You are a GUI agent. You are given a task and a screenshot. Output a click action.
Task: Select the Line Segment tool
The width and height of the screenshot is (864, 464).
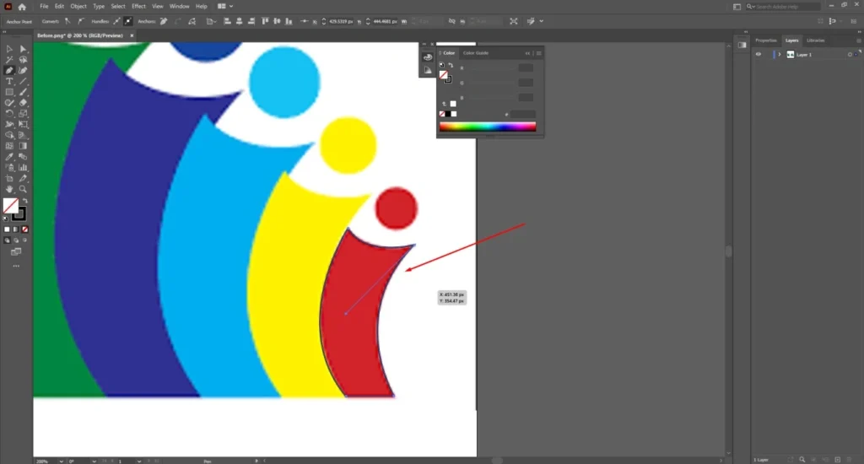point(23,82)
